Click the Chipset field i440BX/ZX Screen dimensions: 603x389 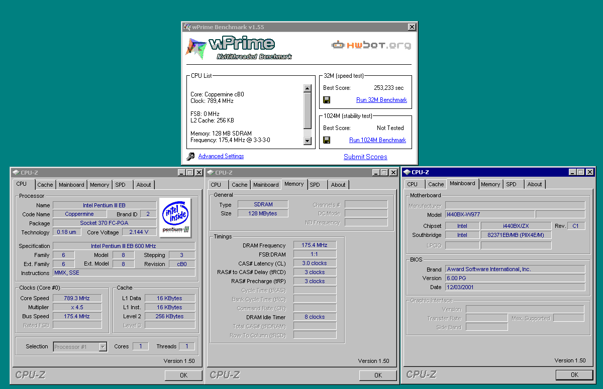coord(515,226)
